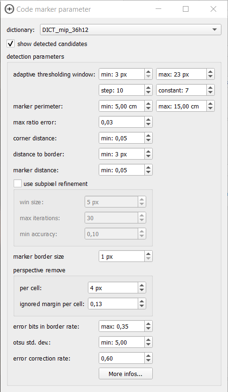228x392 pixels.
Task: Increase ignored margin per cell value
Action: pos(142,302)
